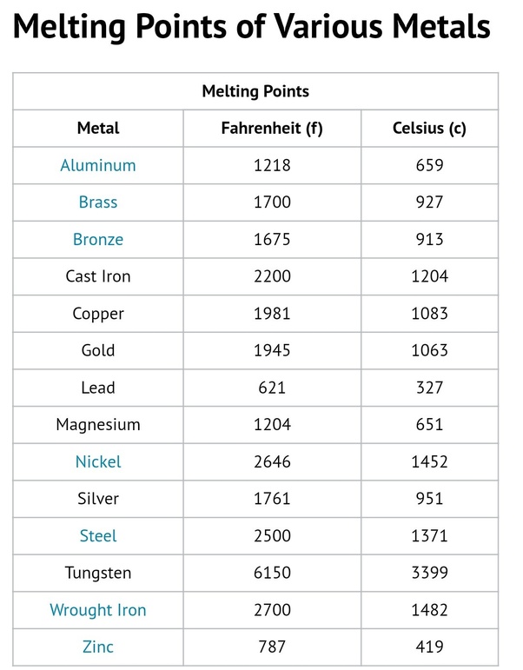523x670 pixels.
Task: Follow the Bronze hyperlink
Action: tap(98, 240)
